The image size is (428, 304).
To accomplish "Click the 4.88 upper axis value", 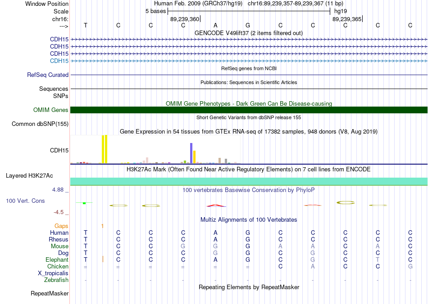I will (58, 190).
